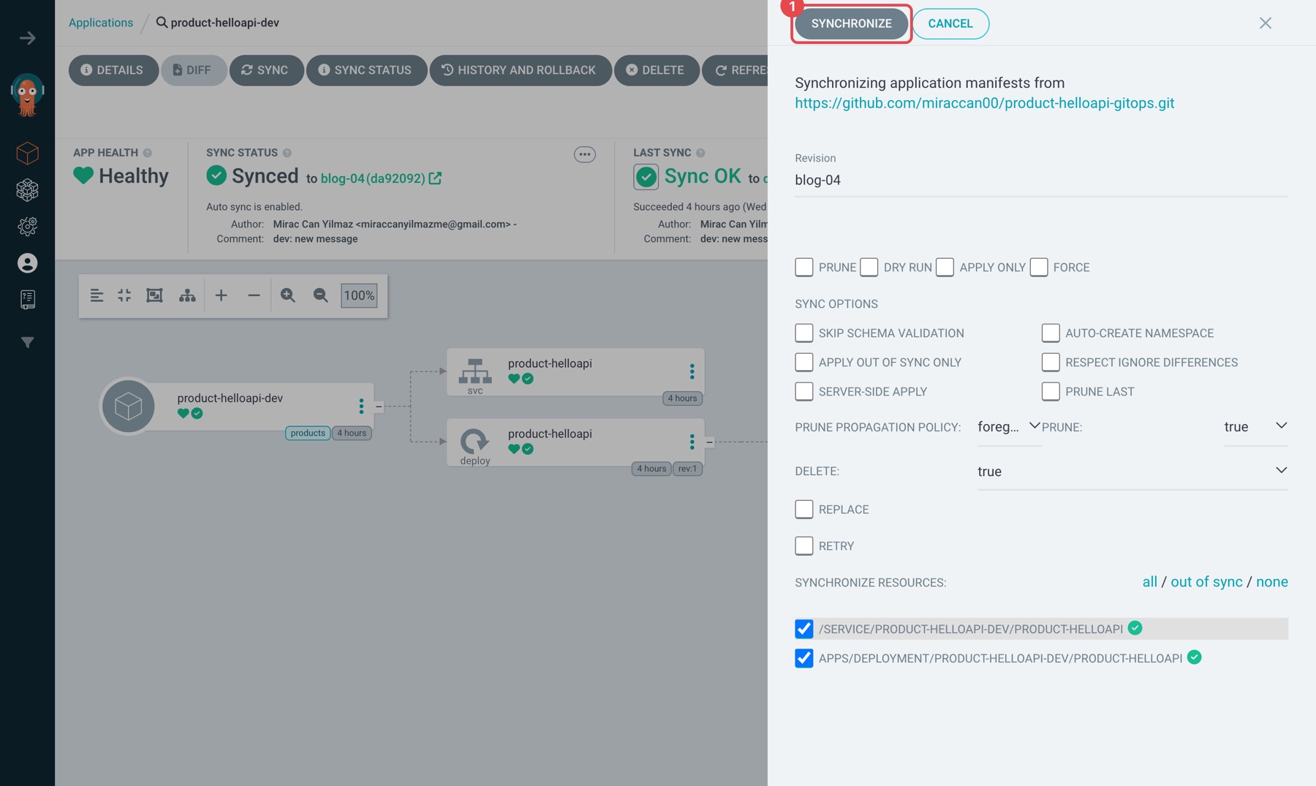
Task: Open three-dot menu of product-helloapi svc node
Action: (x=692, y=372)
